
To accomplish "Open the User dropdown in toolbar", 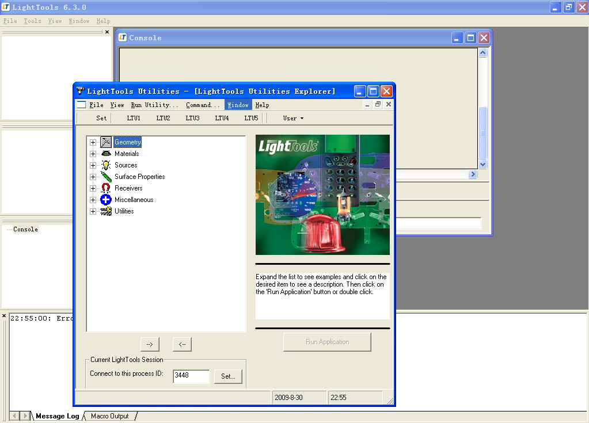I will tap(293, 118).
